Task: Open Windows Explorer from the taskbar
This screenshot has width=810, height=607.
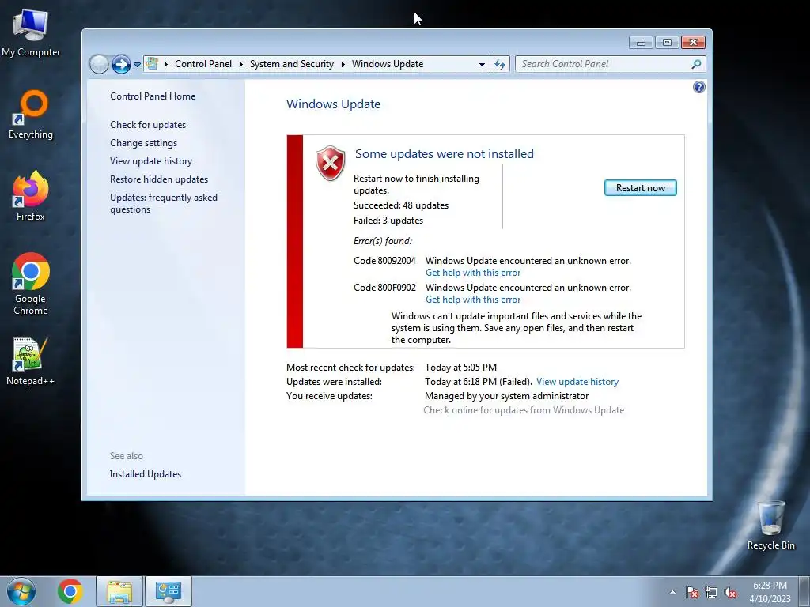Action: click(119, 591)
